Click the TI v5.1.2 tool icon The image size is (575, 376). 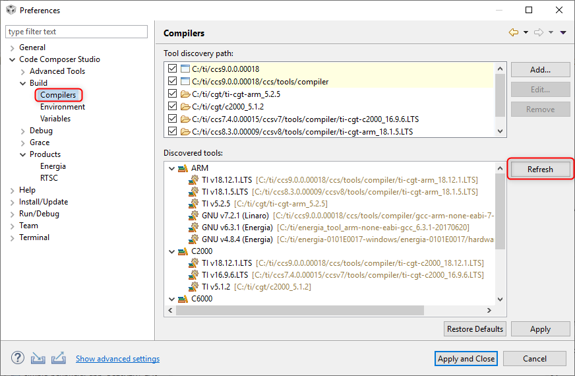(194, 286)
